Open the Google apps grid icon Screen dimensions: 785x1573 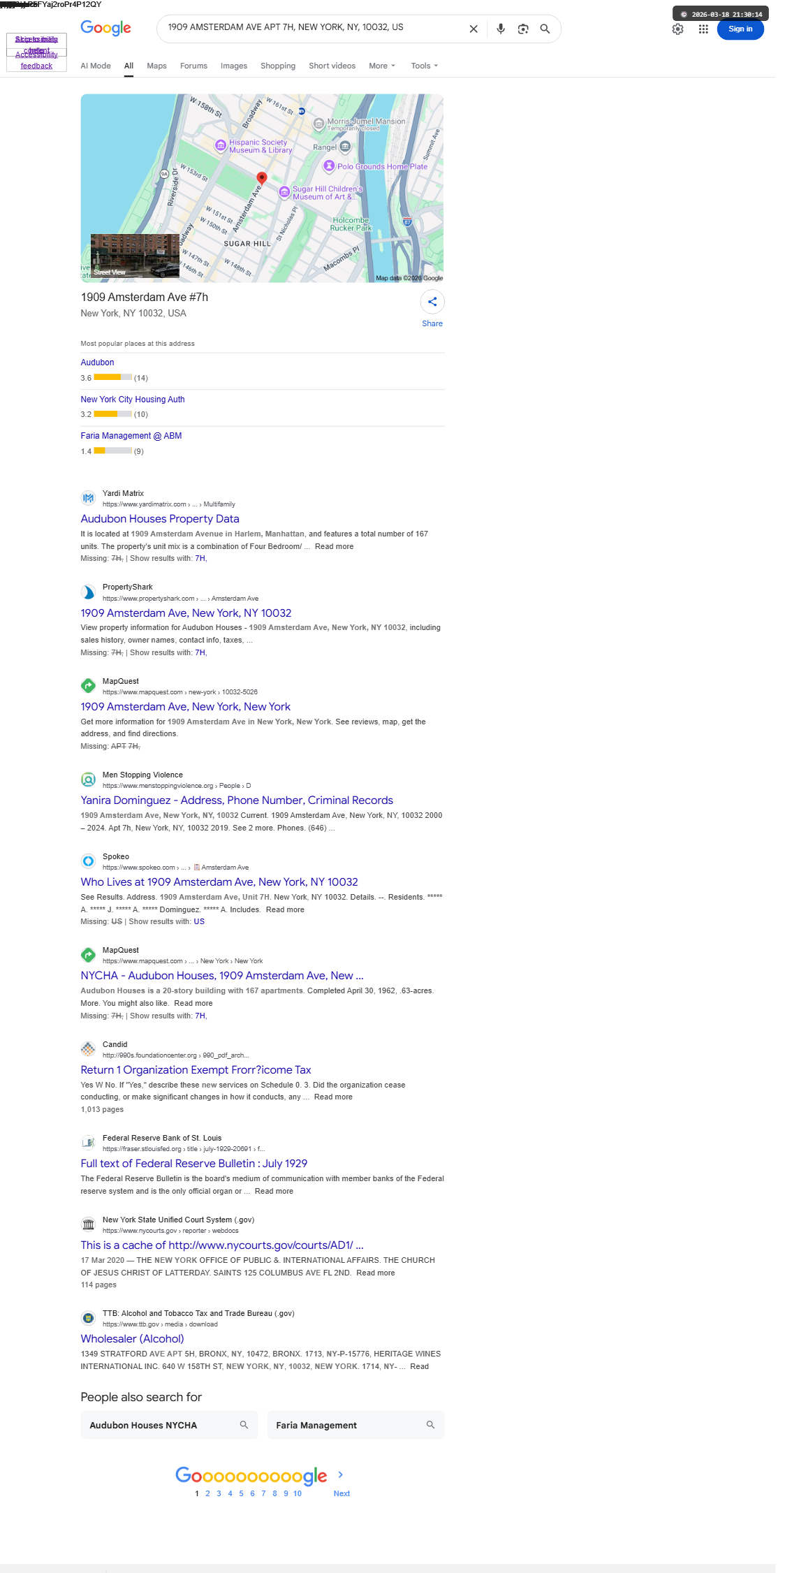click(x=703, y=29)
